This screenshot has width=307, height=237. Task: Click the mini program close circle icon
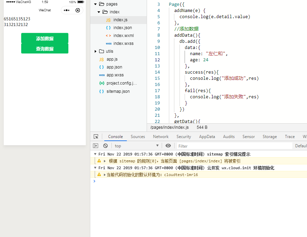pyautogui.click(x=78, y=10)
